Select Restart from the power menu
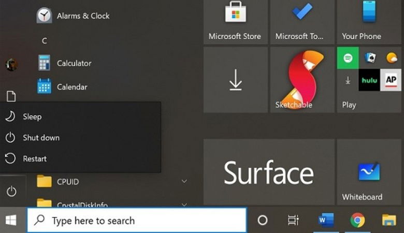 click(34, 159)
